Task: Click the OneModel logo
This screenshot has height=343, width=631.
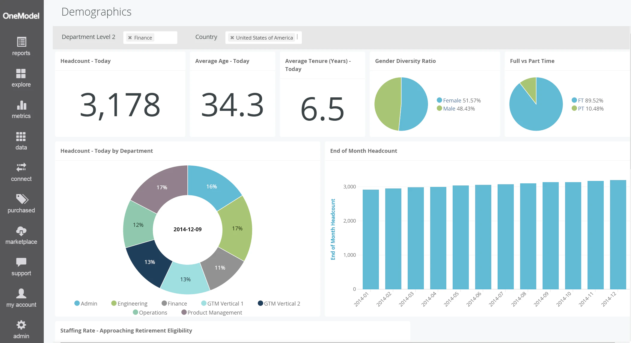Action: click(21, 16)
